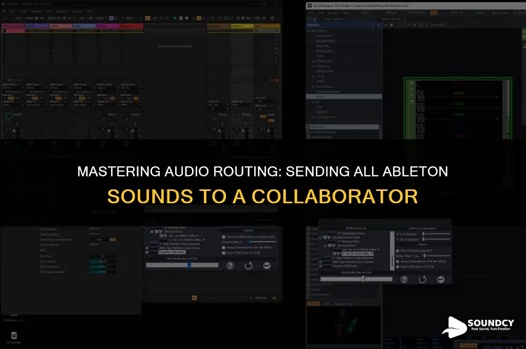Select the red track header in Ableton
Viewport: 526px width, 349px height.
[131, 26]
